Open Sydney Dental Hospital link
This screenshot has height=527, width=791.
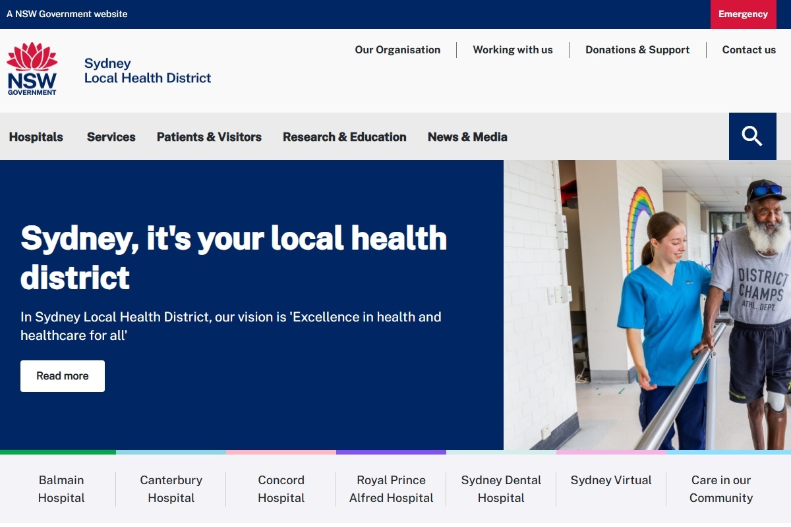click(501, 489)
